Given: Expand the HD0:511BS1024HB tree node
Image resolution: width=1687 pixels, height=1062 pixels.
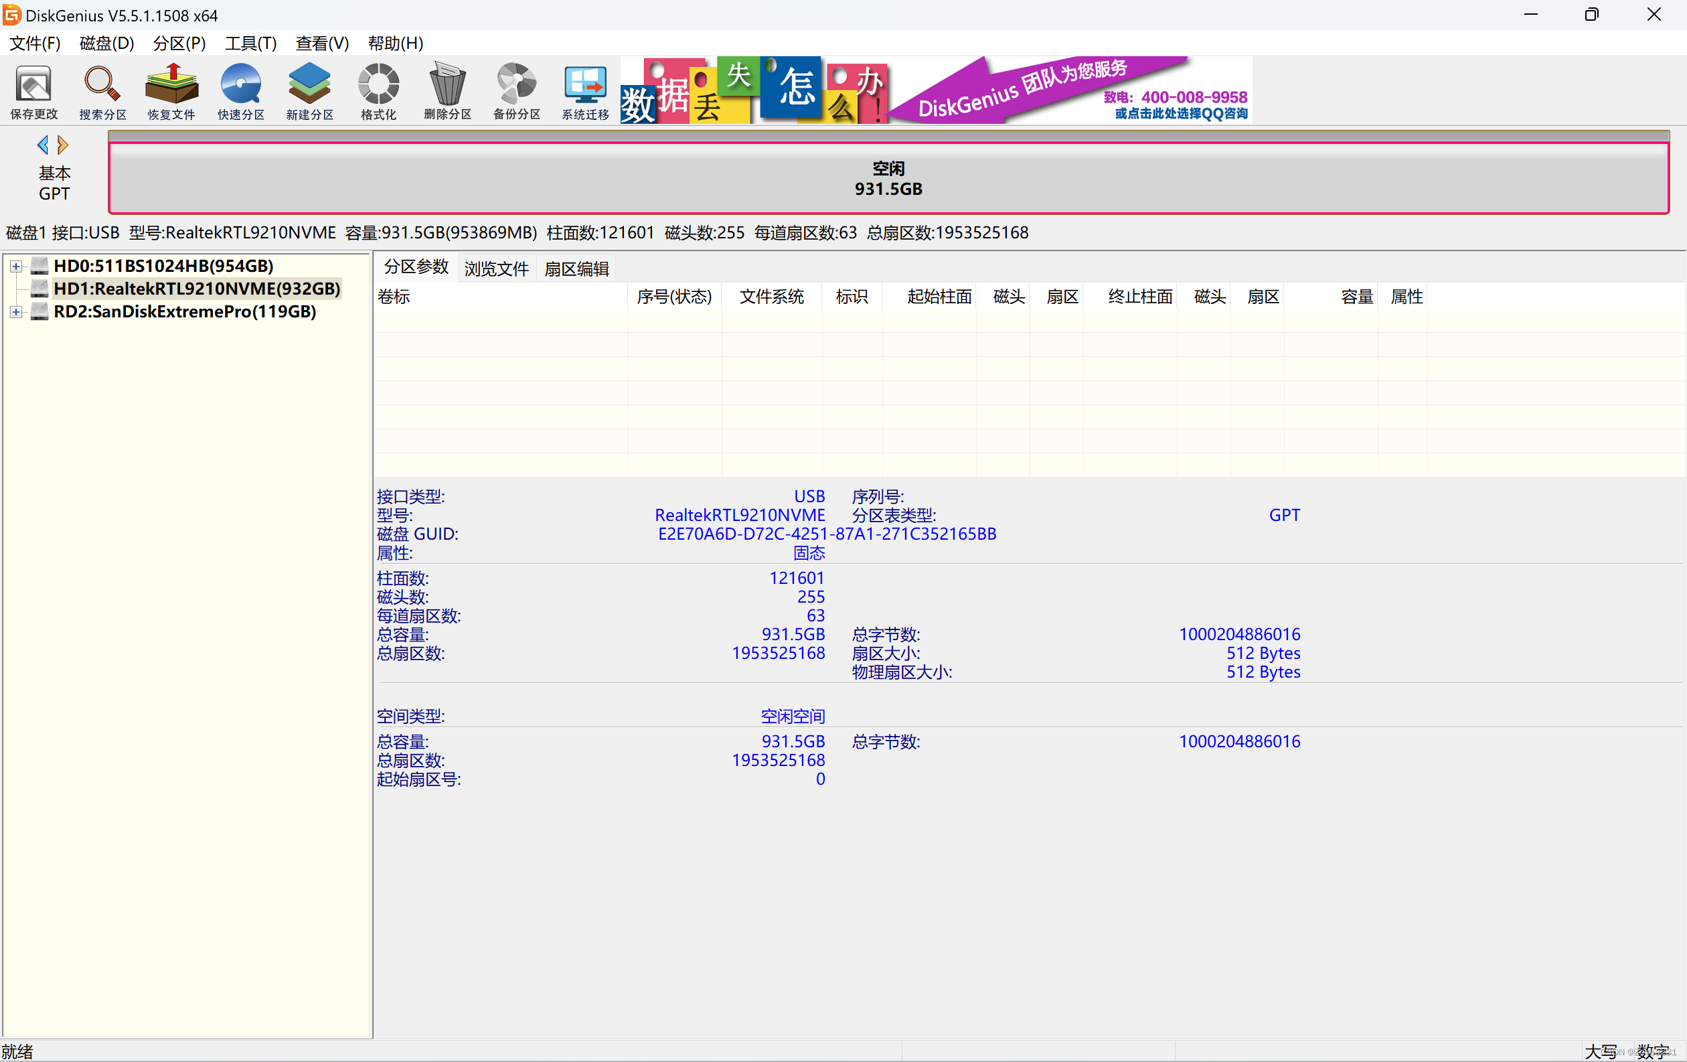Looking at the screenshot, I should pyautogui.click(x=15, y=267).
